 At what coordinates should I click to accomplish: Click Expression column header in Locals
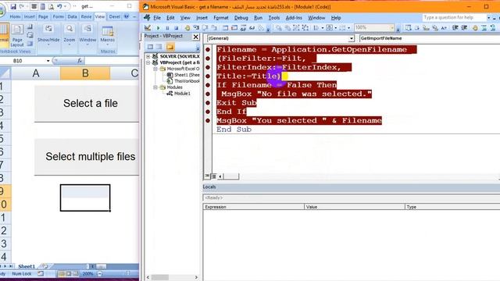click(x=253, y=207)
